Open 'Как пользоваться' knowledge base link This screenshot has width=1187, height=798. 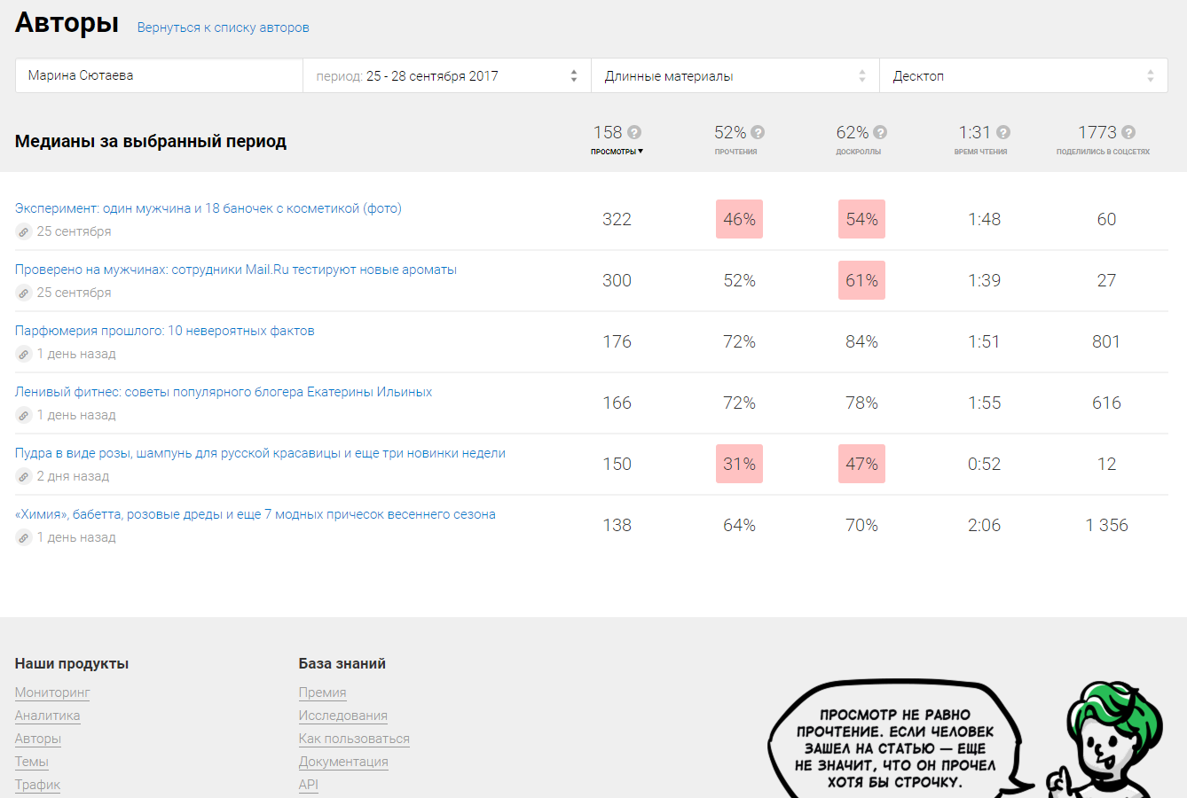(x=354, y=739)
